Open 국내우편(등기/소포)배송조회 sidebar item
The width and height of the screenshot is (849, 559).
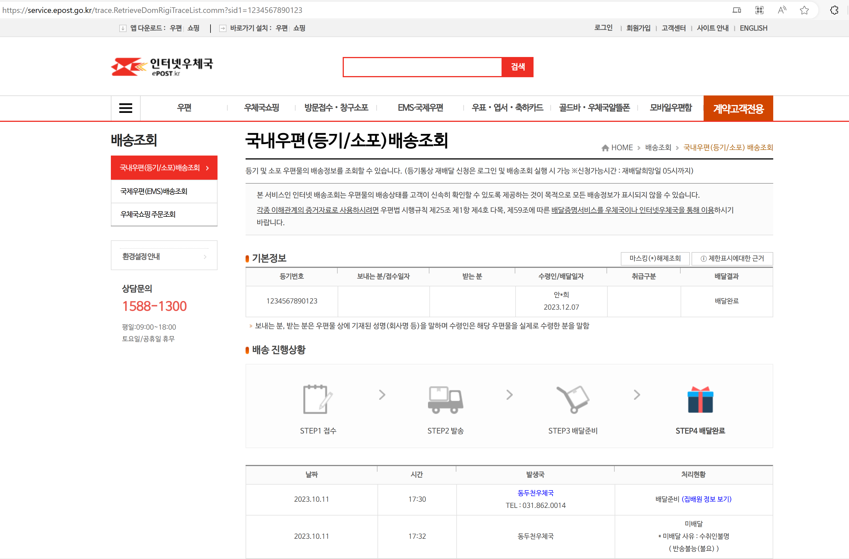coord(164,168)
